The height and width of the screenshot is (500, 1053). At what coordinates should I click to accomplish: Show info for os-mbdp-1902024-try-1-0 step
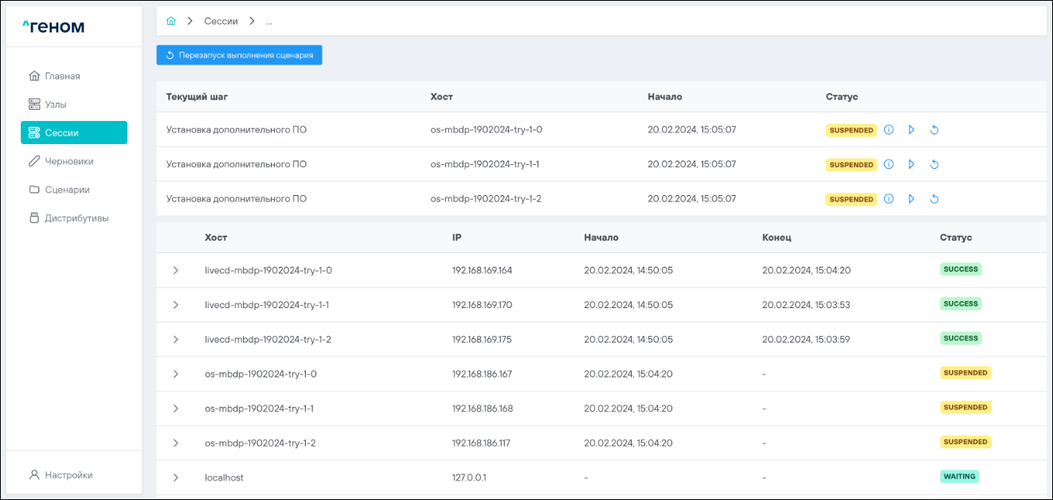tap(889, 130)
